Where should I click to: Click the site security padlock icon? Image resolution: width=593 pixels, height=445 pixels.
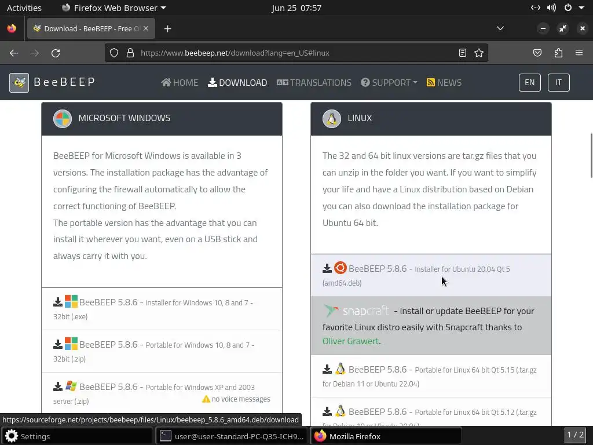coord(130,53)
